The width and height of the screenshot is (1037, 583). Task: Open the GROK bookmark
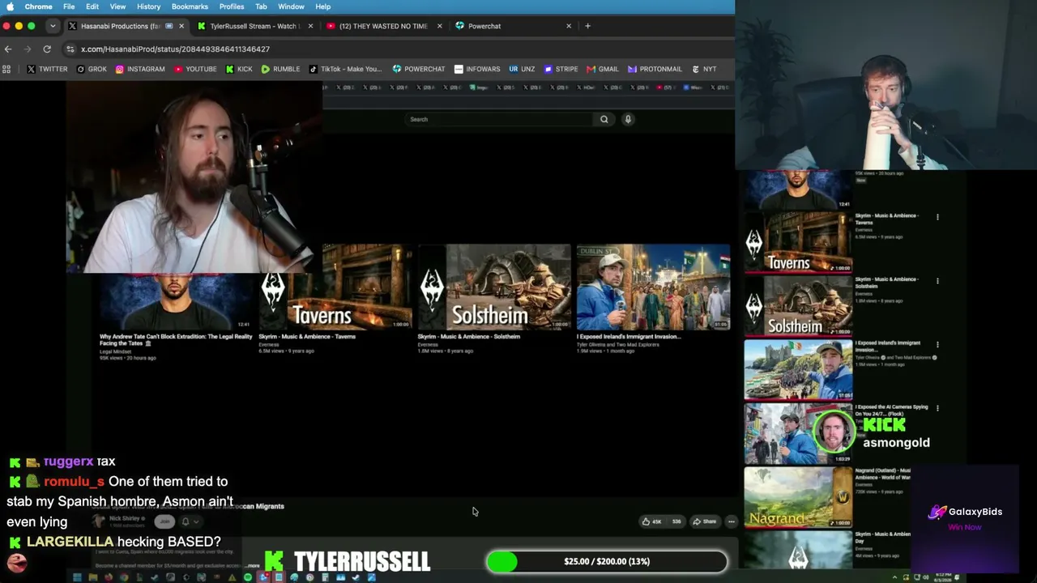92,70
